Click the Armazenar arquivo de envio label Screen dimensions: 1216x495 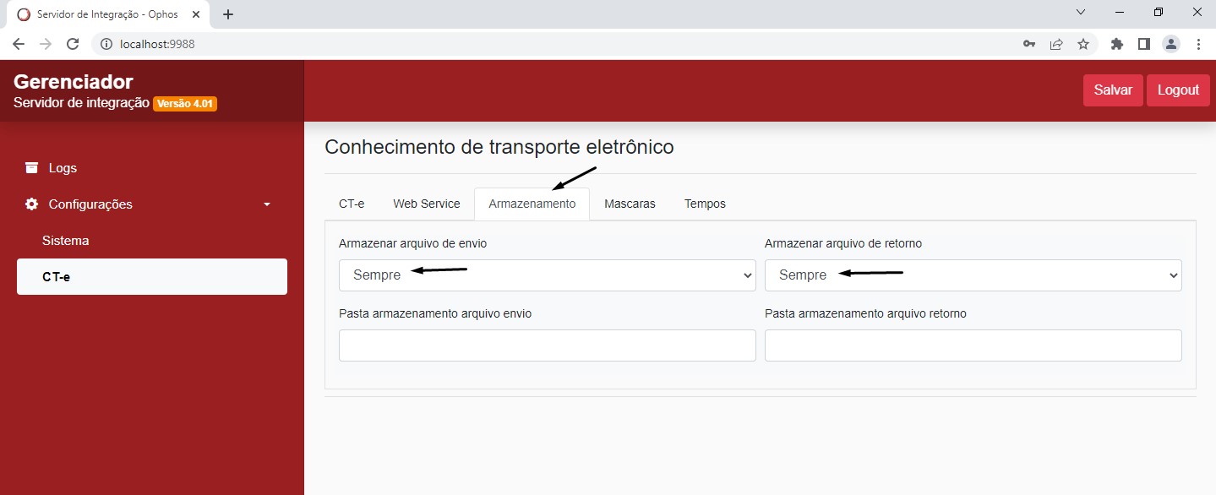(412, 243)
